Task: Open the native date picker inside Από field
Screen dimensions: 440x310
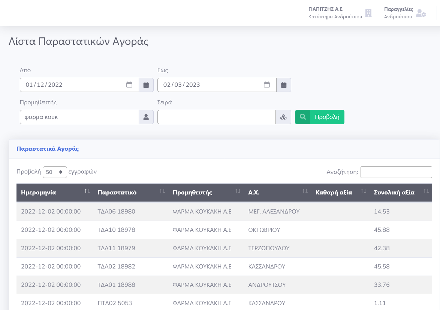Action: tap(129, 85)
